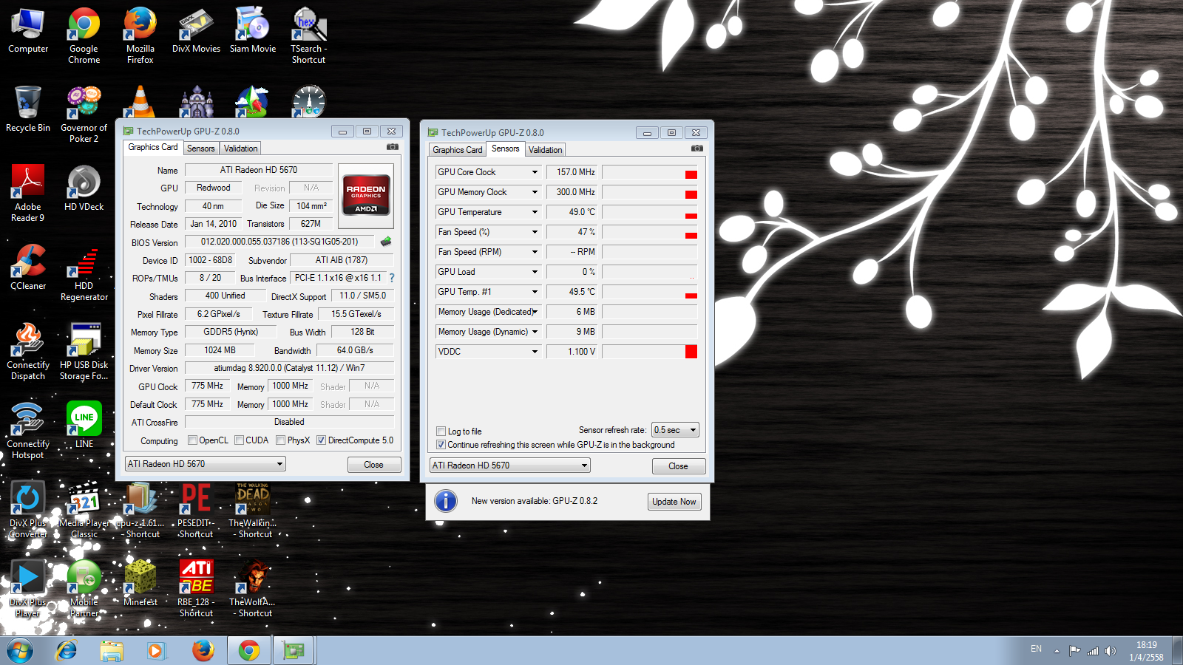Viewport: 1183px width, 665px height.
Task: Select the Mozilla Firefox desktop shortcut
Action: 140,35
